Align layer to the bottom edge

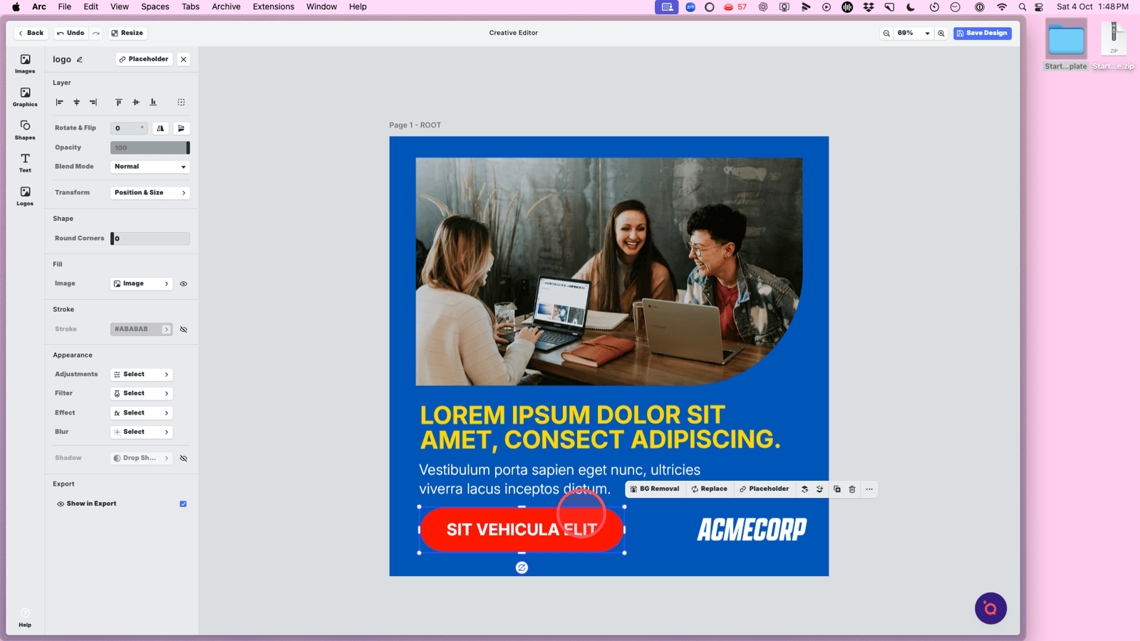[153, 103]
